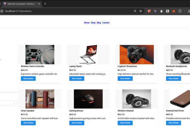Click the ₦29.99 price text
The image size is (190, 127).
pos(73,70)
